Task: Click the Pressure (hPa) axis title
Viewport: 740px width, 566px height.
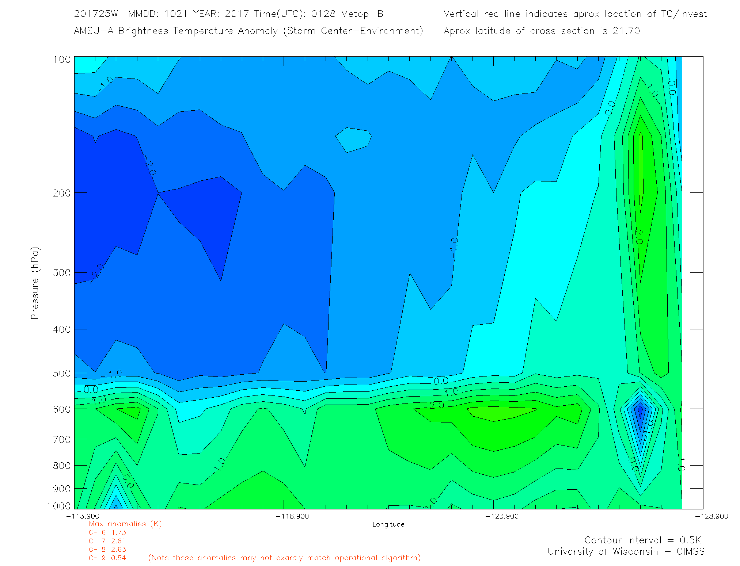Action: coord(35,283)
